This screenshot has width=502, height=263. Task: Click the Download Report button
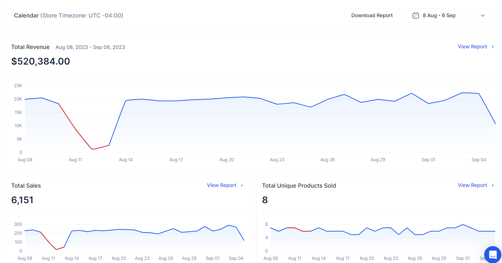pyautogui.click(x=372, y=16)
